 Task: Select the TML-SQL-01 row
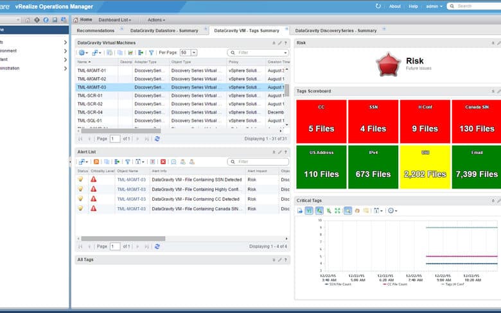[x=180, y=121]
